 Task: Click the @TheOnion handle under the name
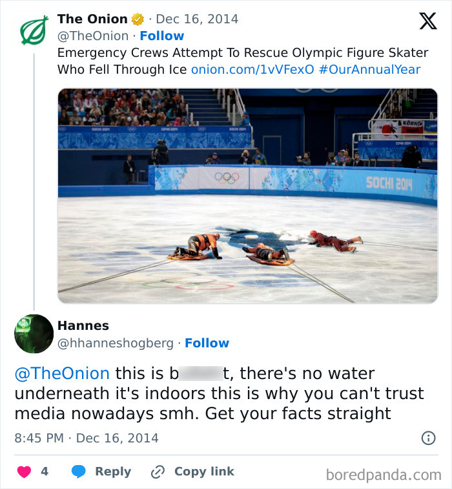[94, 36]
